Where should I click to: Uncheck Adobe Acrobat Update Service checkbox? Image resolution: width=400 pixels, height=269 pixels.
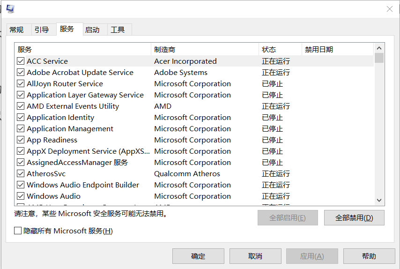(21, 73)
